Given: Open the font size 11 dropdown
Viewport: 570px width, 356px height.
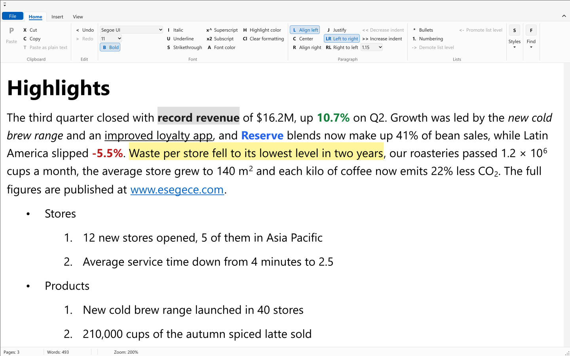Looking at the screenshot, I should click(111, 38).
